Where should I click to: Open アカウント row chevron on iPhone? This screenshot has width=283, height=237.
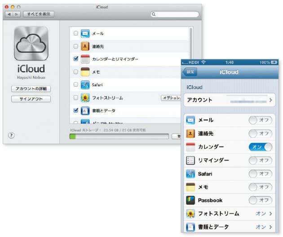pos(270,100)
